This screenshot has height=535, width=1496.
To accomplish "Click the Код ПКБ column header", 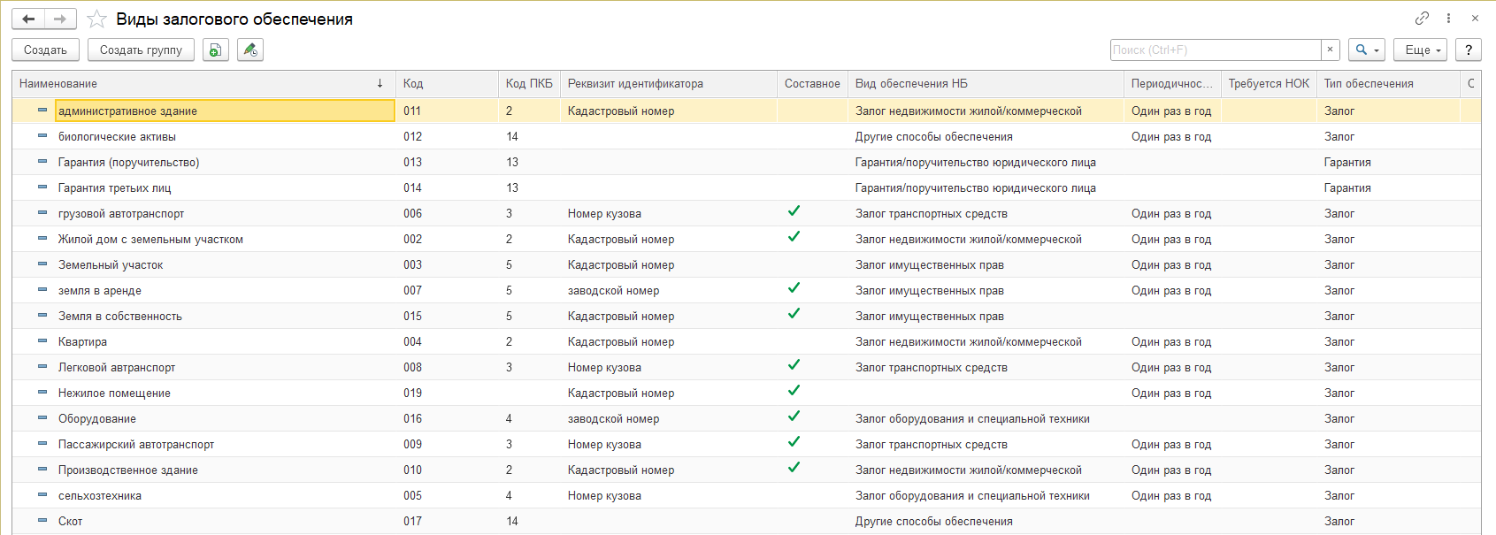I will (529, 84).
